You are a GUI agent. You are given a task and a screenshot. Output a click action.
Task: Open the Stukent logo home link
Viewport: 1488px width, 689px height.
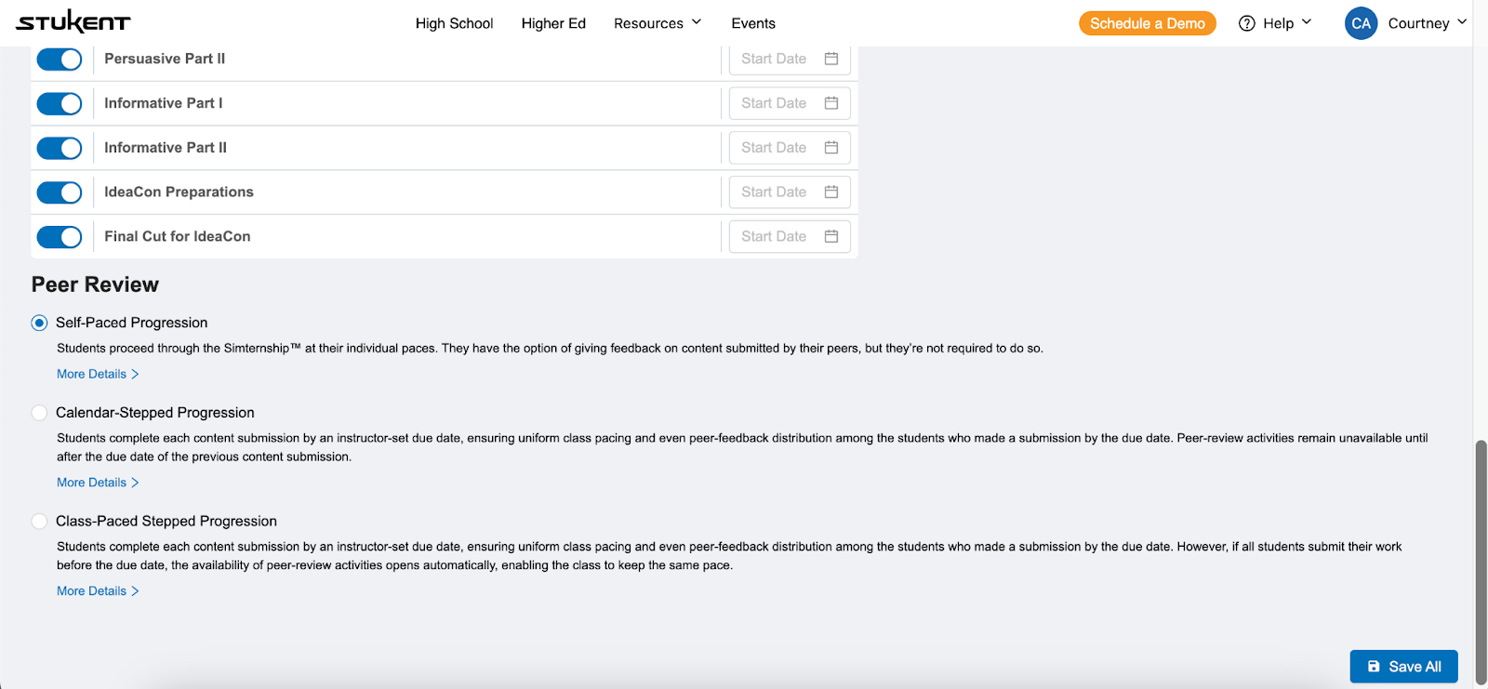tap(73, 22)
